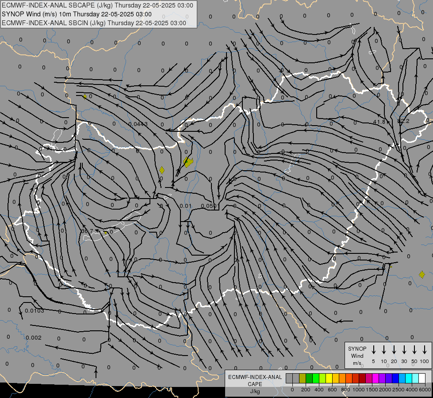Select the pure blue CAPE legend swatch
433x398 pixels.
tap(395, 378)
